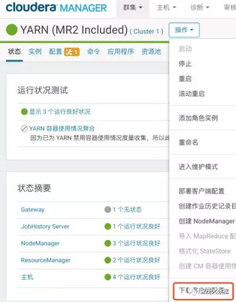Open the 应用程序 tab
Image resolution: width=236 pixels, height=302 pixels.
121,52
